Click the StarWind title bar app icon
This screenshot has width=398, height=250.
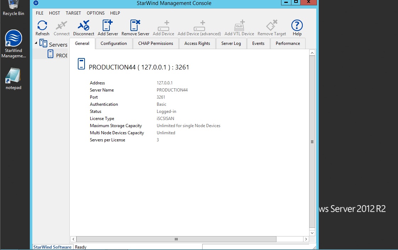pyautogui.click(x=36, y=3)
